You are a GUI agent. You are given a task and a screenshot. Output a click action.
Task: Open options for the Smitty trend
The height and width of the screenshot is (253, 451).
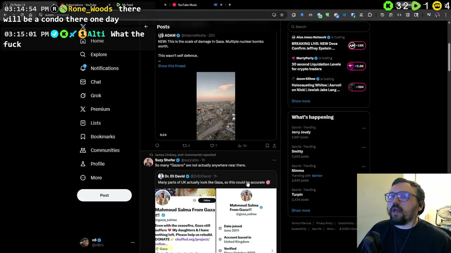click(x=364, y=147)
